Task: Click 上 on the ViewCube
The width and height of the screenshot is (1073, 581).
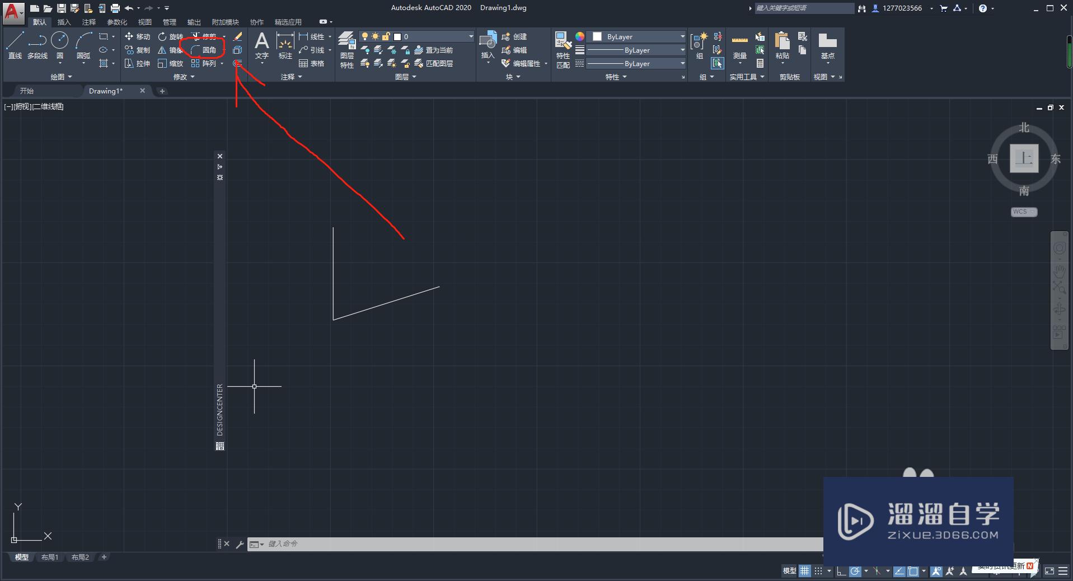Action: pyautogui.click(x=1025, y=159)
